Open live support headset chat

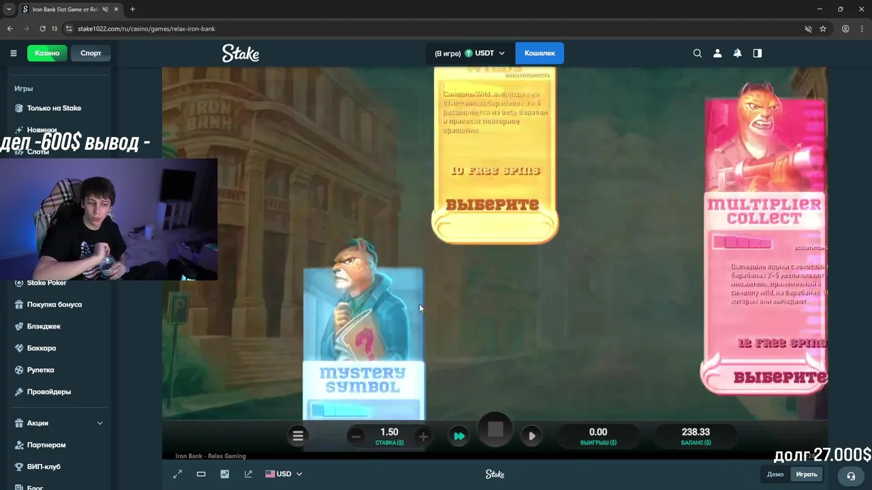pos(850,476)
